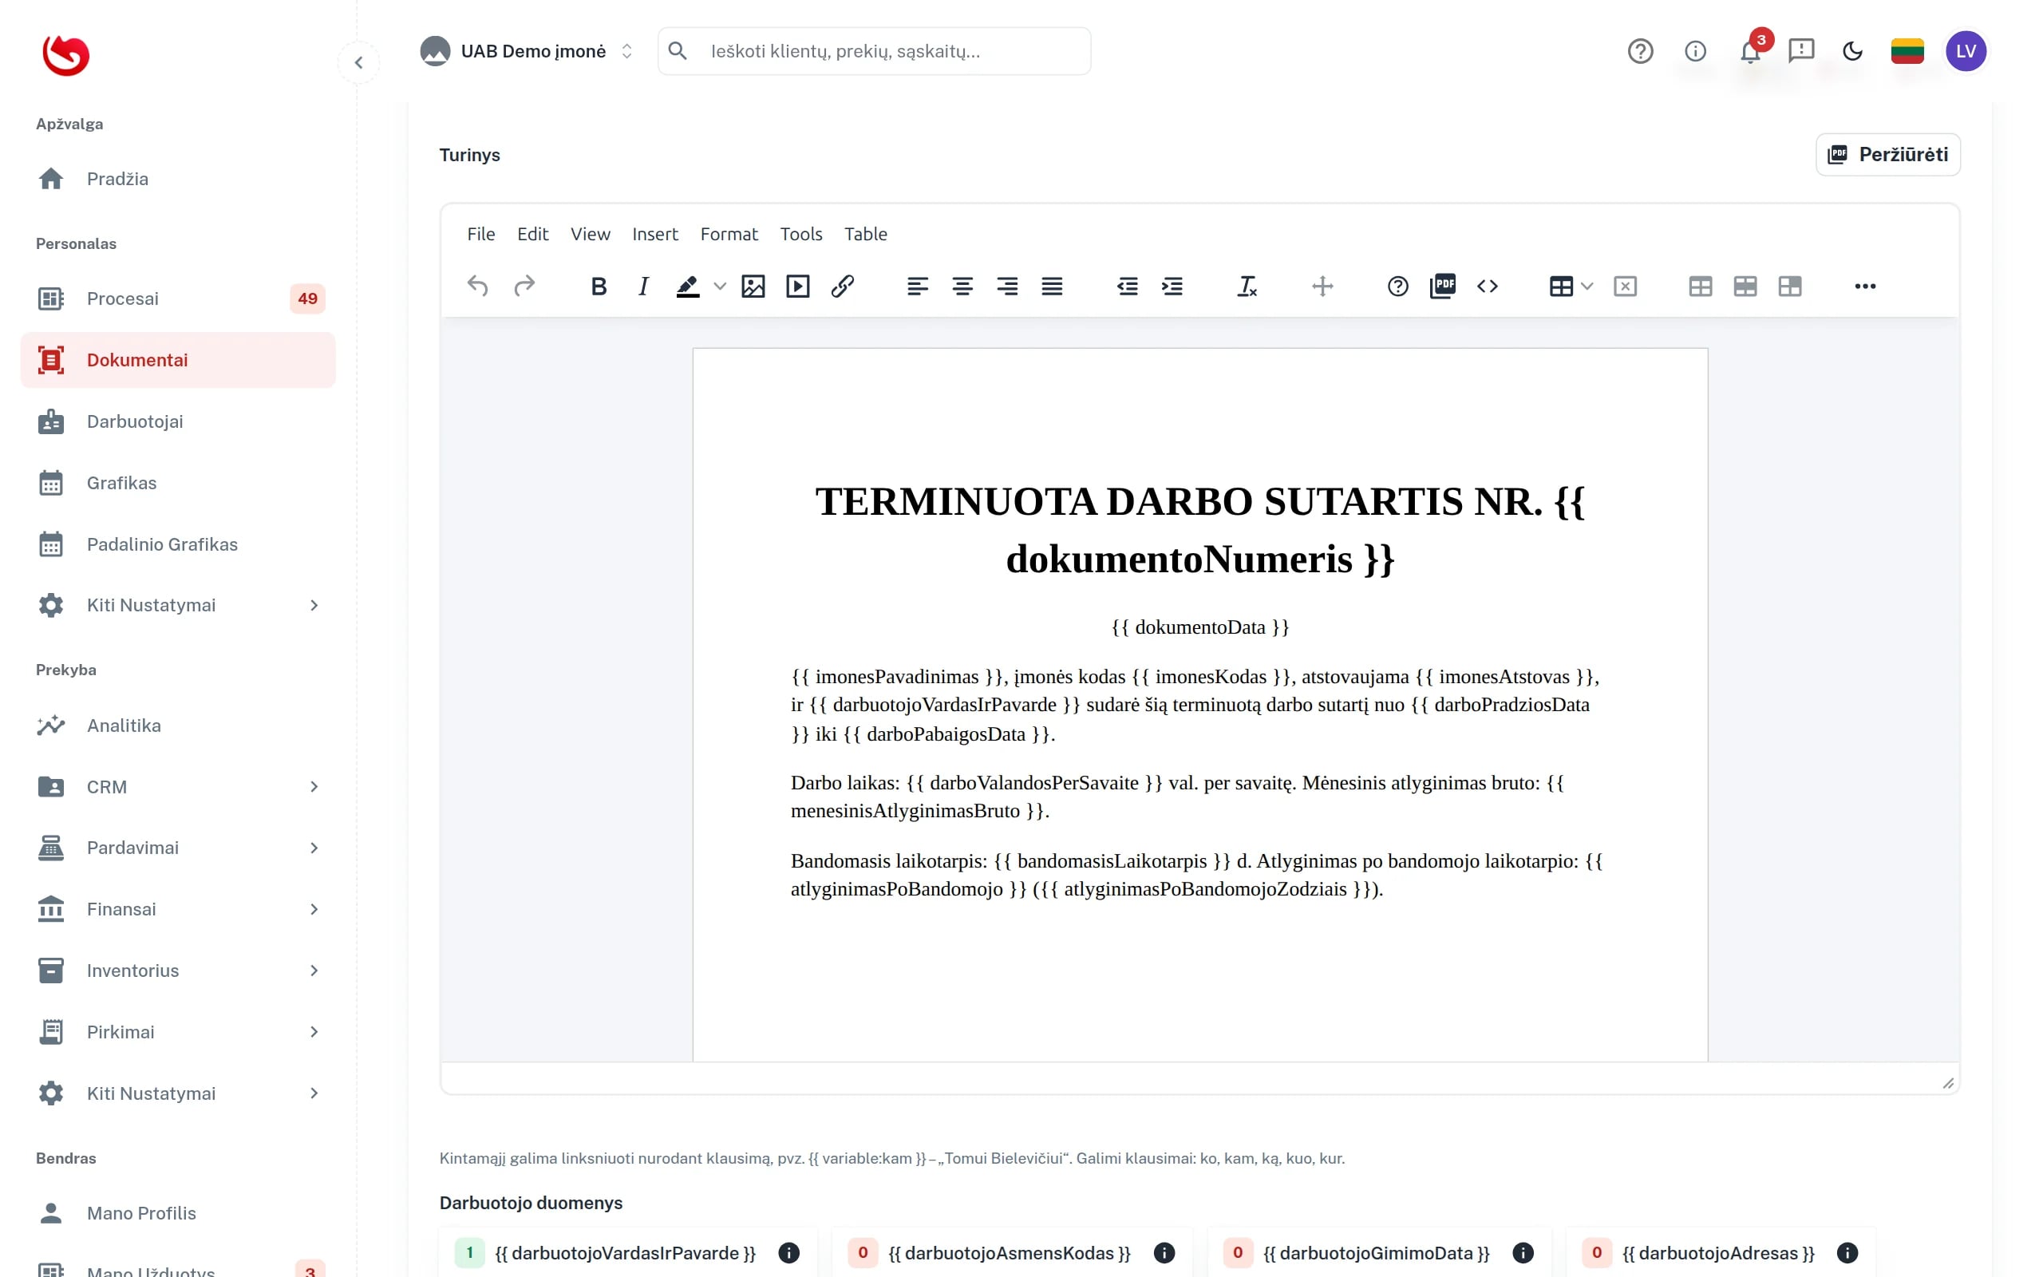The width and height of the screenshot is (2043, 1277).
Task: Open Procesai in the sidebar
Action: 178,298
